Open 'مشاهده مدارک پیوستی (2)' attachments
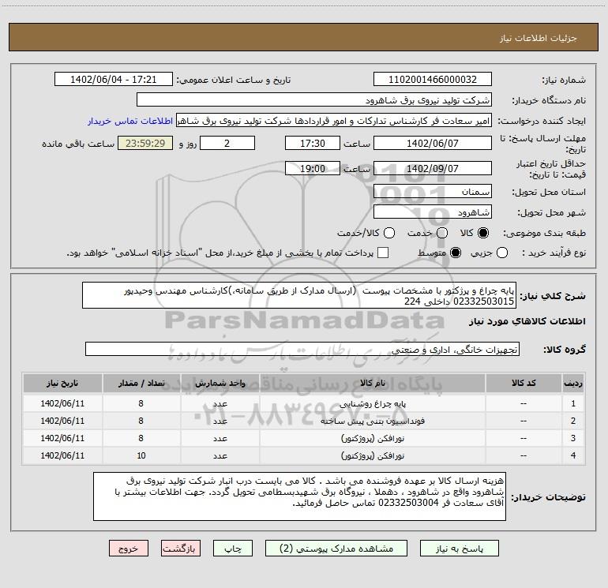 tap(336, 549)
